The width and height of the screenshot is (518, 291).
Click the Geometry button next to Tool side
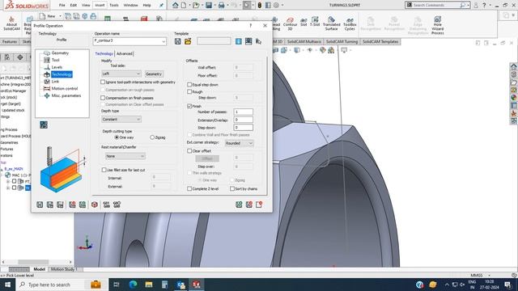pos(154,74)
